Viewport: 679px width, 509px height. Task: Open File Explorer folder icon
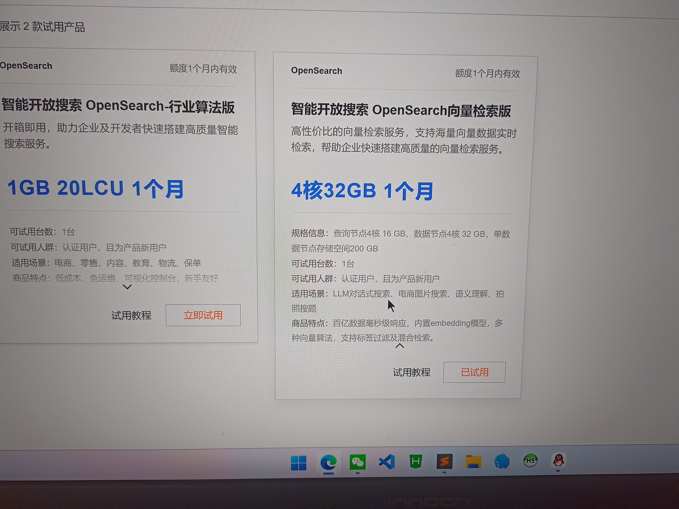(x=473, y=461)
